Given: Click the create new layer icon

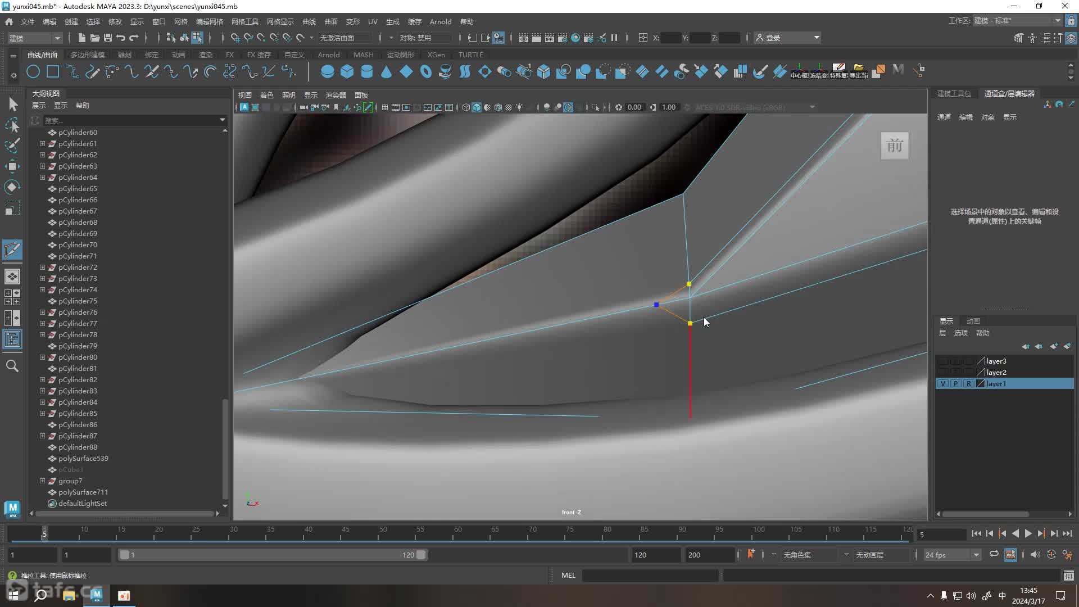Looking at the screenshot, I should point(1054,346).
